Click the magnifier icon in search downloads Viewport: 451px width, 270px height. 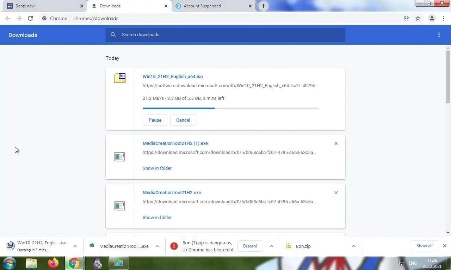[113, 34]
